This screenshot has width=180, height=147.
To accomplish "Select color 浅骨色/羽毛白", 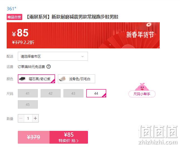I will pos(77,79).
